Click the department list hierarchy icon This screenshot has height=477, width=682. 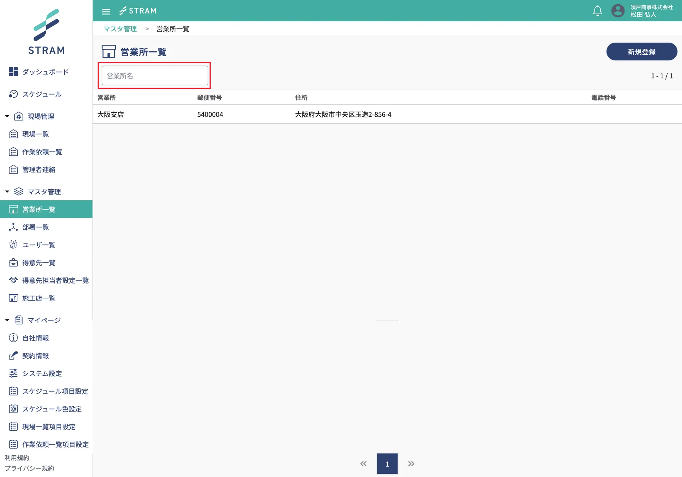(13, 227)
